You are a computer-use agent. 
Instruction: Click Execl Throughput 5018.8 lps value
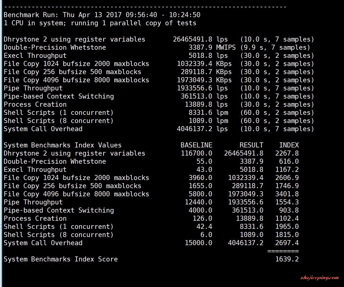point(208,56)
